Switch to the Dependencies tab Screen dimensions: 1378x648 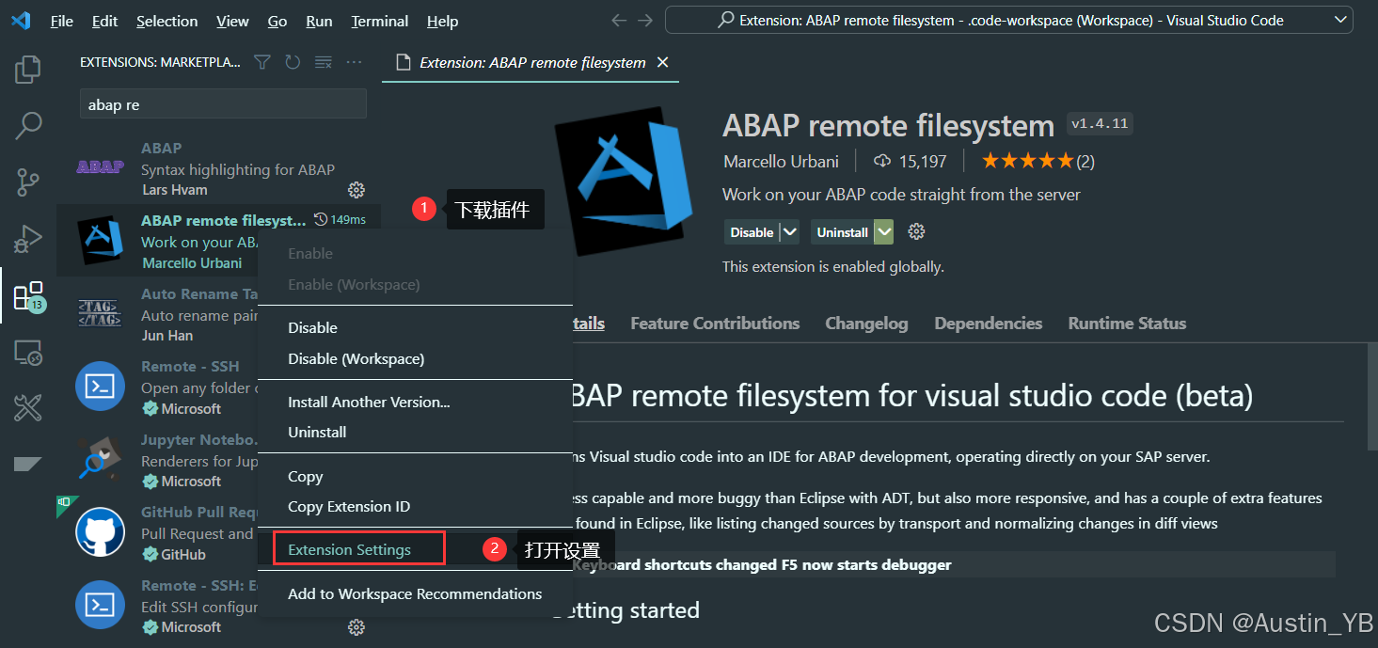pos(988,324)
